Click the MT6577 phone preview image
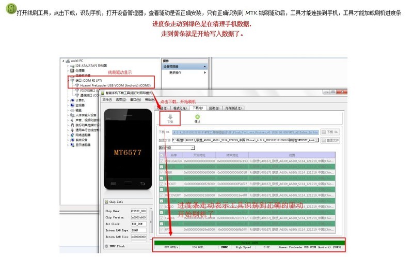413x269 pixels. pos(128,149)
